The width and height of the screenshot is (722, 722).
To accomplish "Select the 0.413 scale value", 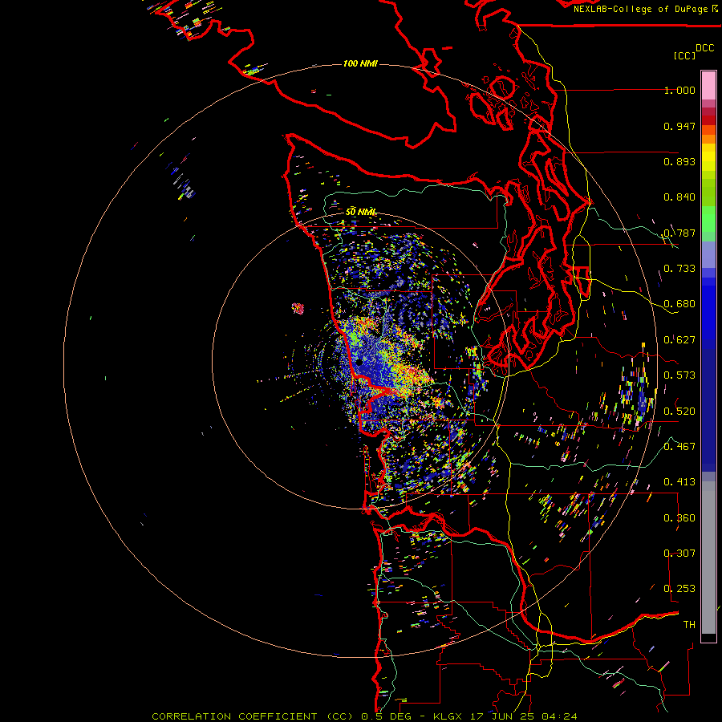I will pos(679,482).
